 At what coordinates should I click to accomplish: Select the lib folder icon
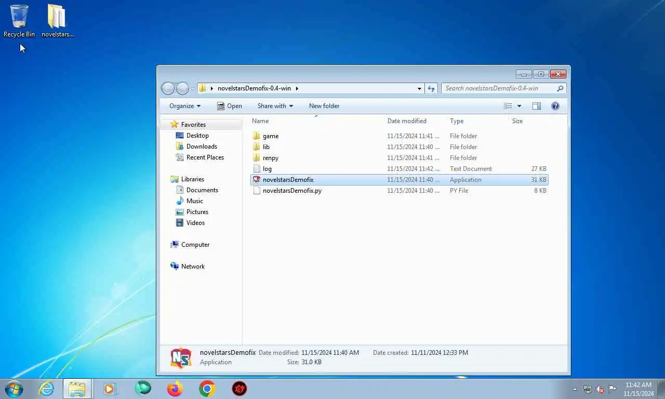click(256, 147)
